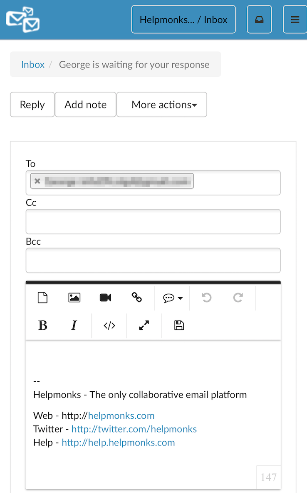Expand the More actions dropdown
This screenshot has width=307, height=493.
click(162, 105)
